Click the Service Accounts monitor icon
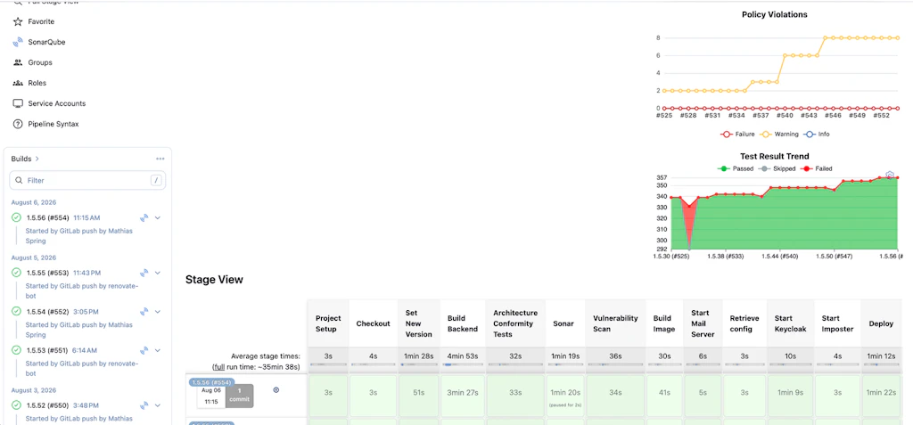Viewport: 913px width, 425px height. [18, 103]
